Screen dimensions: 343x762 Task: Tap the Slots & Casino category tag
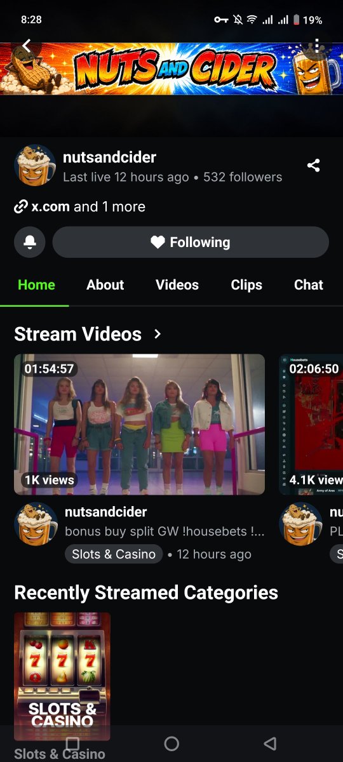pyautogui.click(x=114, y=554)
